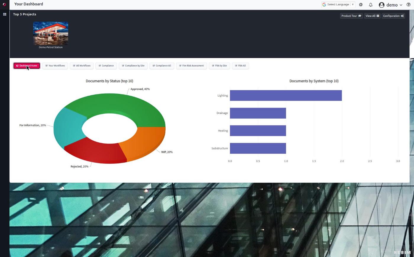Open the Demo Petrol Station thumbnail

[x=51, y=33]
